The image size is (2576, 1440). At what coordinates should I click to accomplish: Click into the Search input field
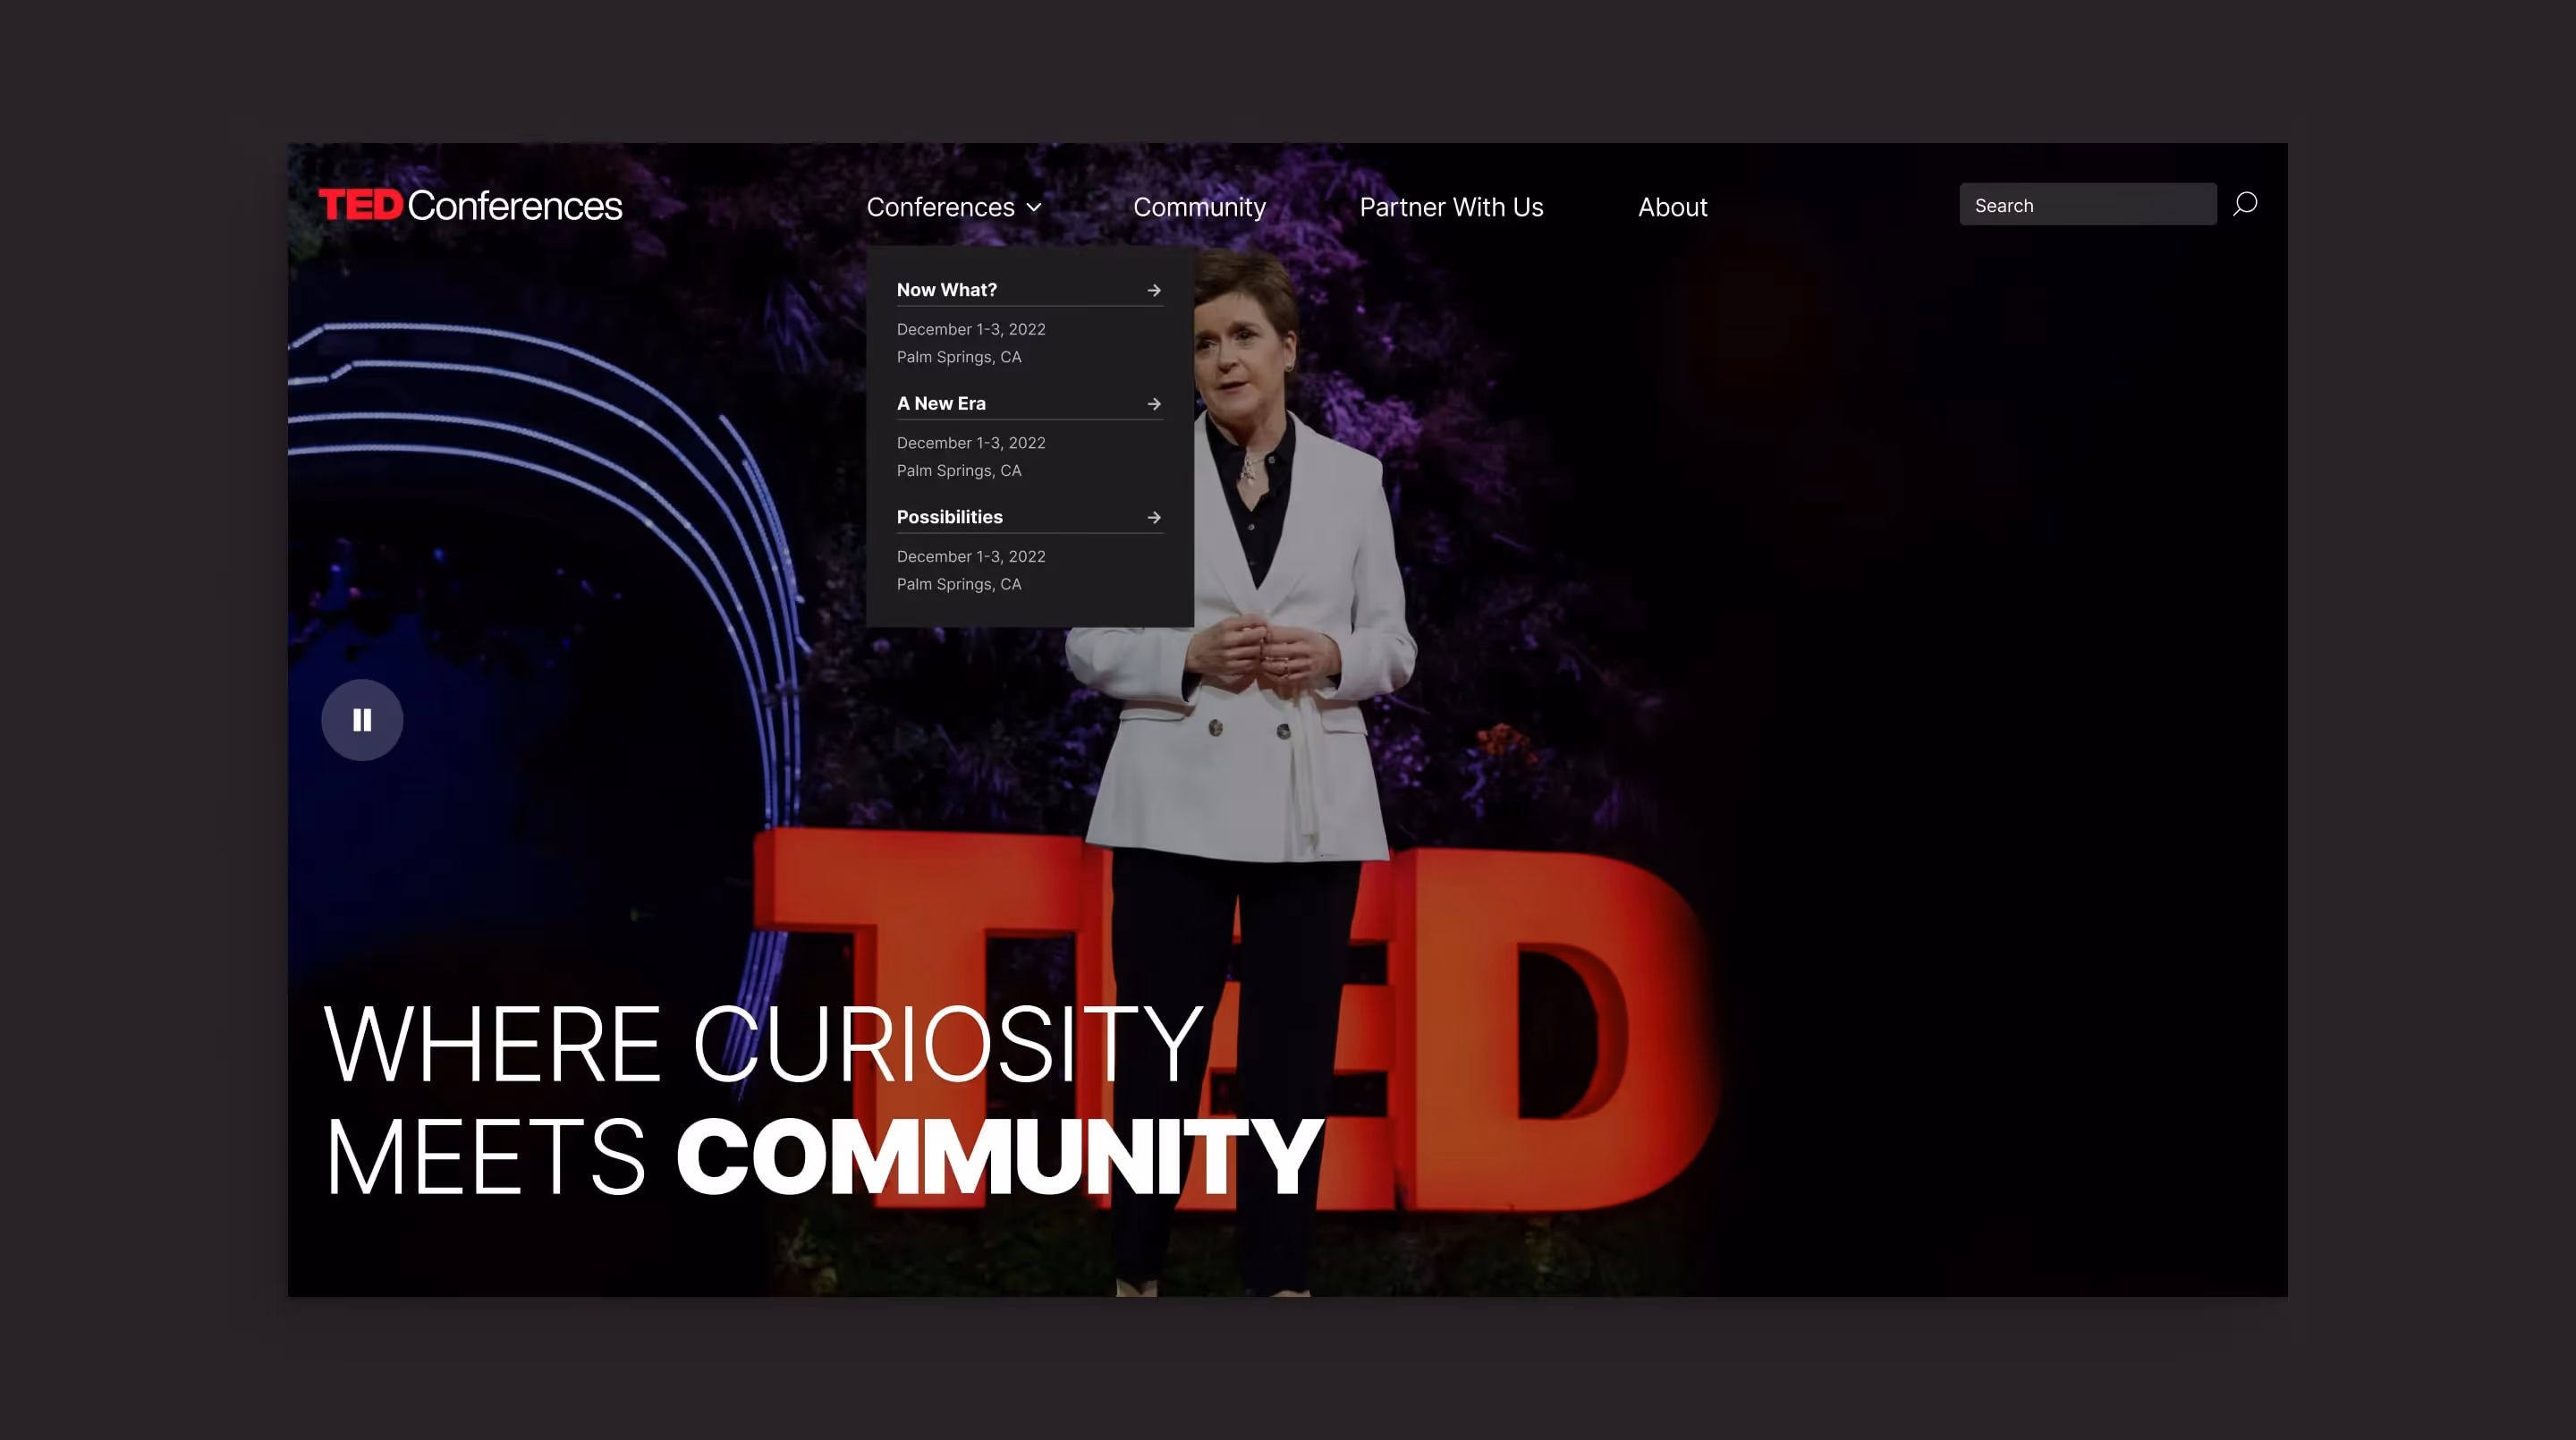click(2087, 205)
